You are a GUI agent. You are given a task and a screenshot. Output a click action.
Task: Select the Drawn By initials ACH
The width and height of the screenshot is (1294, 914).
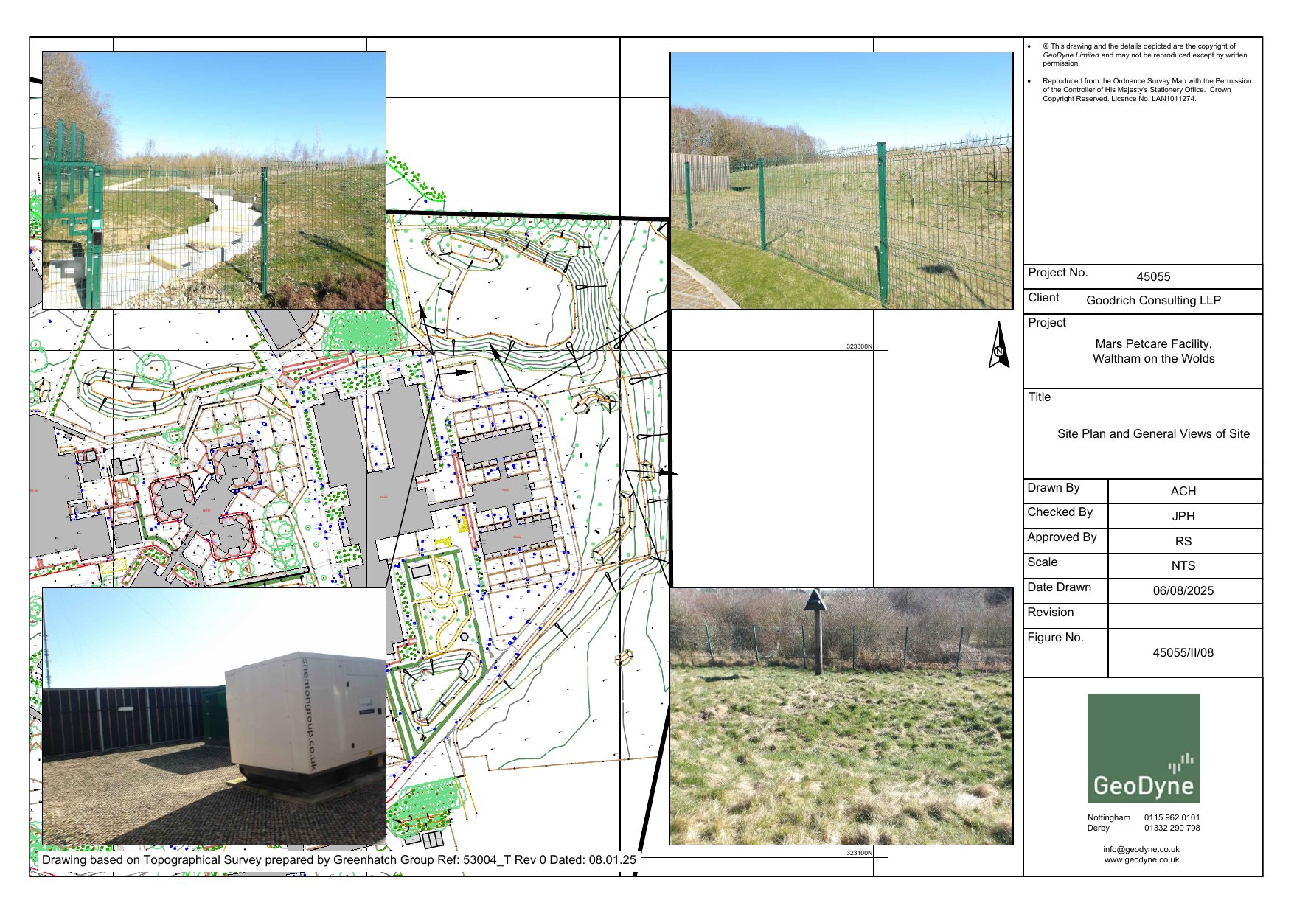coord(1183,491)
